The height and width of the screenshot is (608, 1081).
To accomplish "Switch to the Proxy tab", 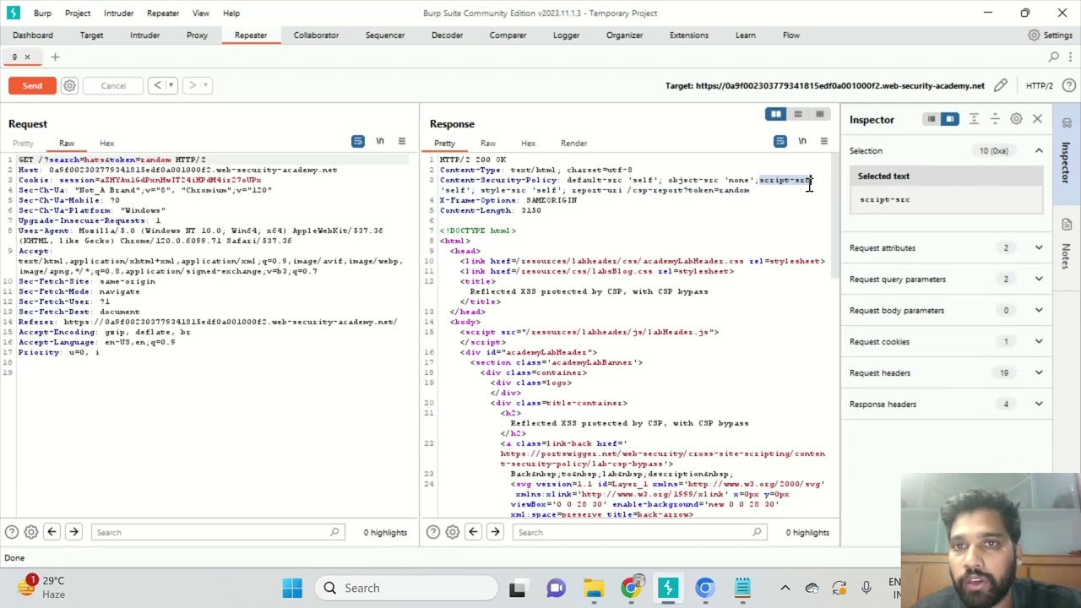I will [x=197, y=35].
